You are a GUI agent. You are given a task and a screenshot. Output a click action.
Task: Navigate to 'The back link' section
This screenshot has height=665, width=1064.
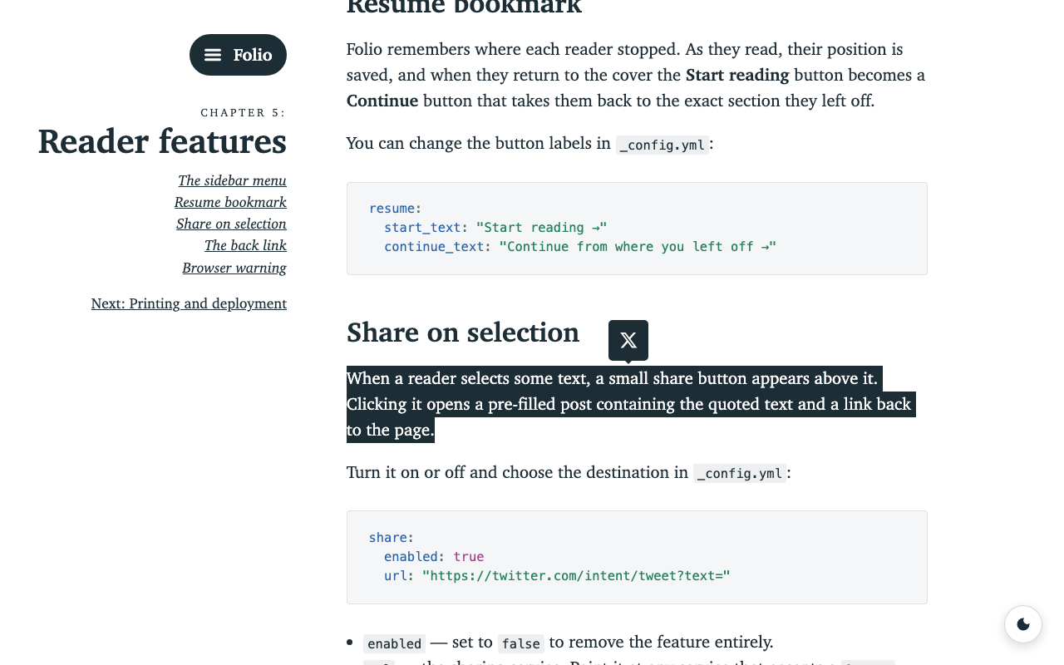[245, 245]
